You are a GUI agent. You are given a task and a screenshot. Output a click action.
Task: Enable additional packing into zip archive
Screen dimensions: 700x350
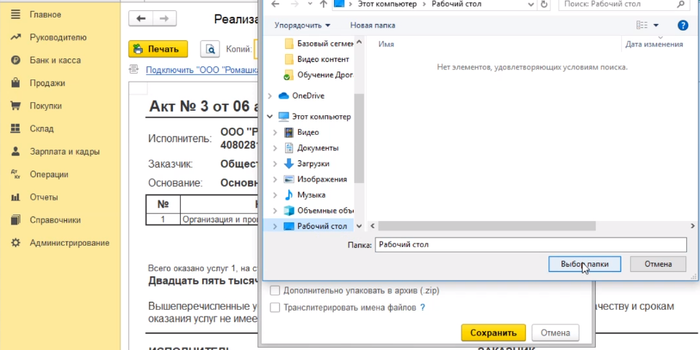275,290
